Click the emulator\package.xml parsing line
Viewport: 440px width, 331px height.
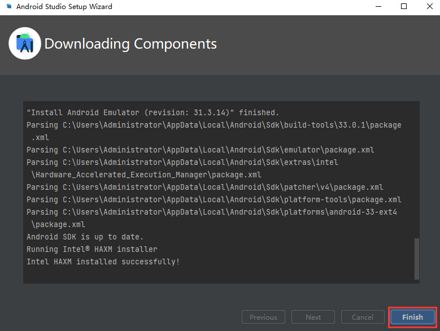pyautogui.click(x=201, y=150)
